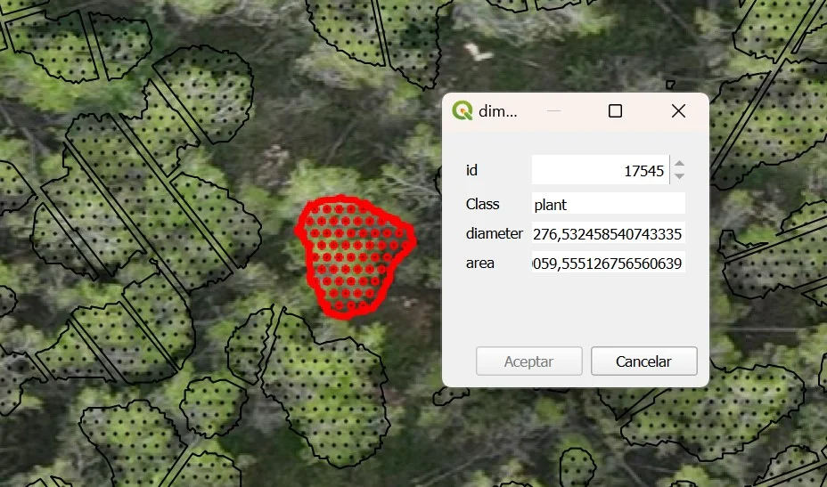This screenshot has width=827, height=487.
Task: Close the feature attributes dialog
Action: 678,111
